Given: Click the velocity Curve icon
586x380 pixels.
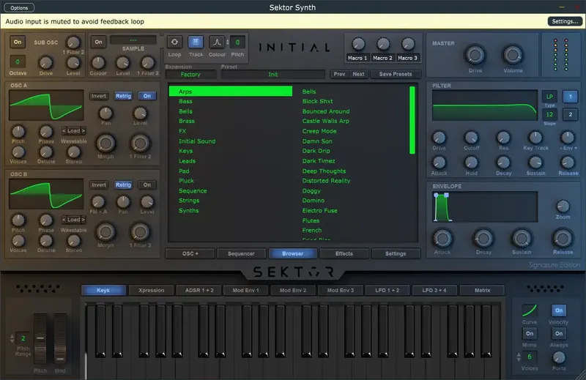Looking at the screenshot, I should 530,310.
